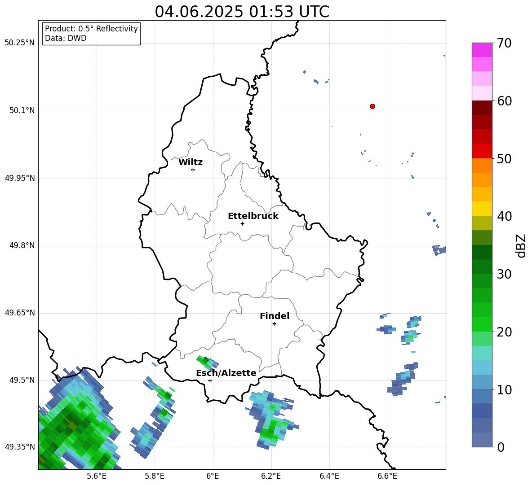The image size is (532, 485).
Task: Click the 50.1°N latitude tick label
Action: pyautogui.click(x=22, y=111)
